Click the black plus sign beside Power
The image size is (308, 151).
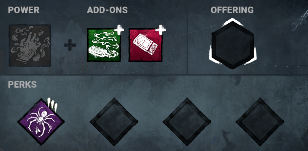point(70,45)
